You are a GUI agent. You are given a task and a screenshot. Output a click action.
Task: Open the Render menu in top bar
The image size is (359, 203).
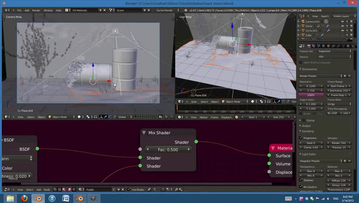pyautogui.click(x=36, y=10)
